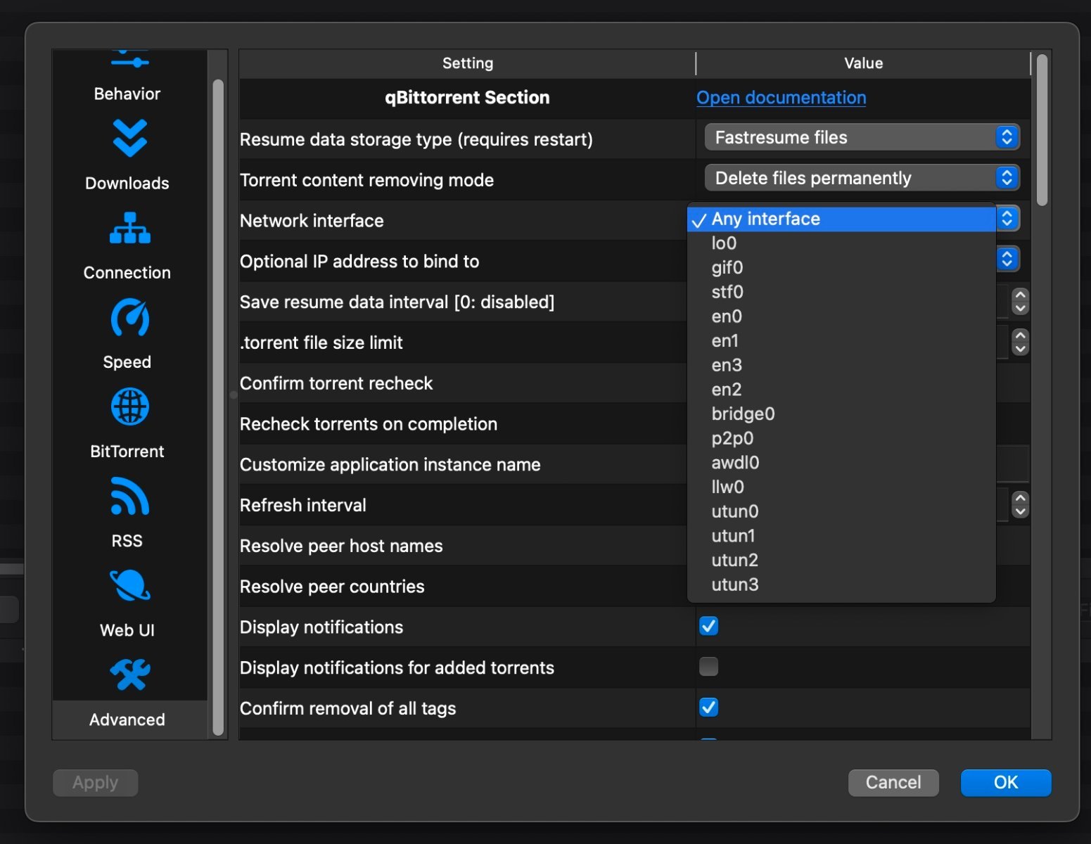
Task: Open the Downloads settings section icon
Action: coord(129,138)
